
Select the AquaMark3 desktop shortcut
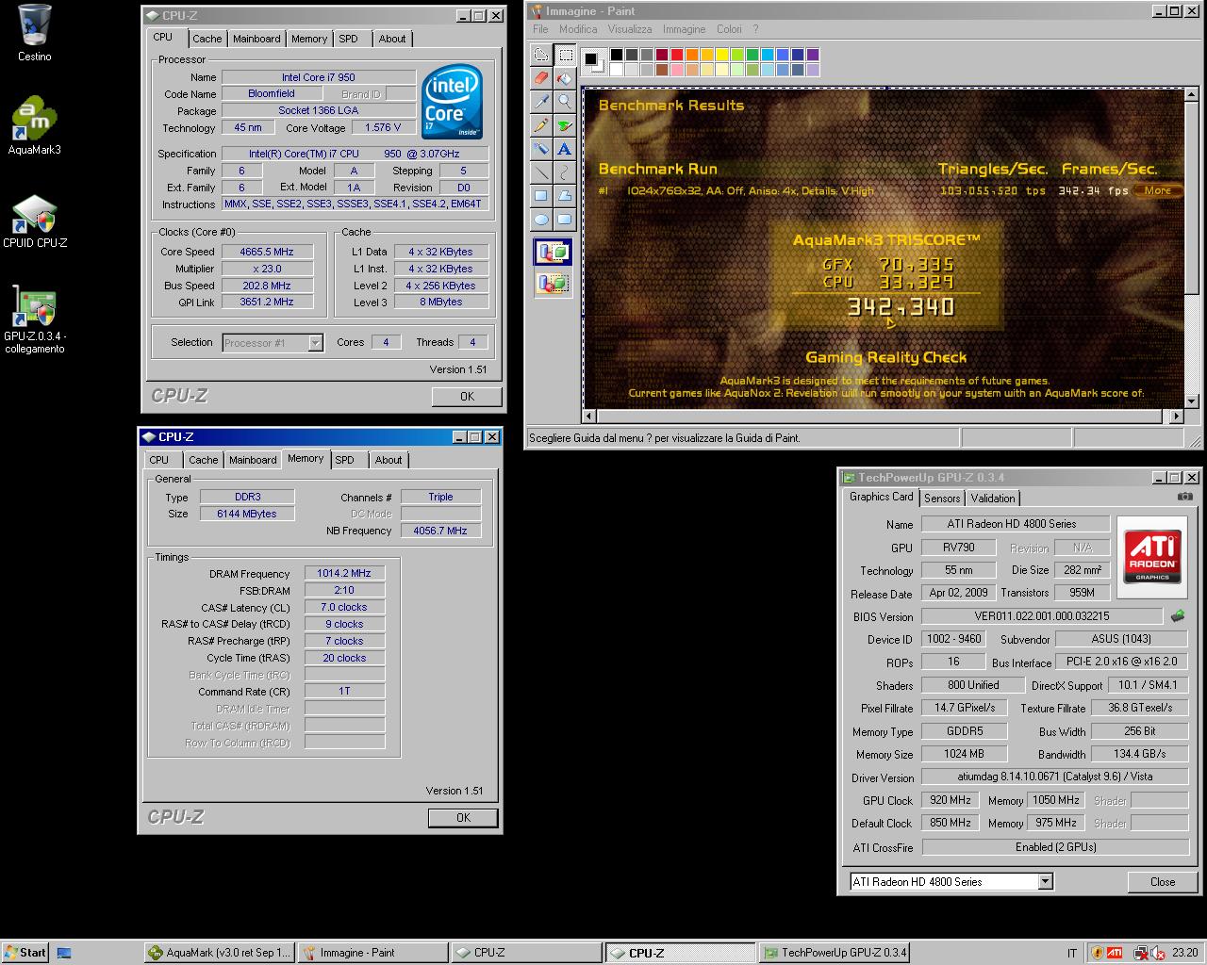[35, 125]
